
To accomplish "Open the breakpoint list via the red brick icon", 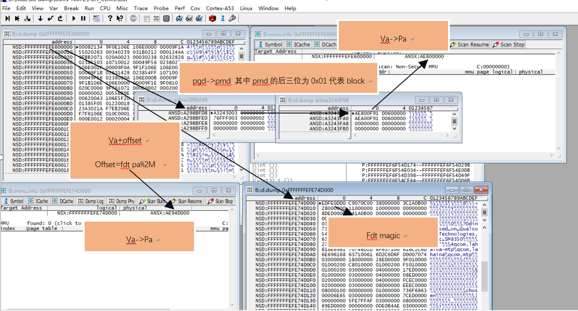I will point(213,18).
